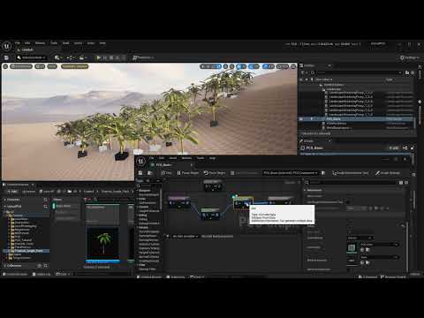
Task: Open the Asset menu in the PCG graph window
Action: (x=173, y=158)
